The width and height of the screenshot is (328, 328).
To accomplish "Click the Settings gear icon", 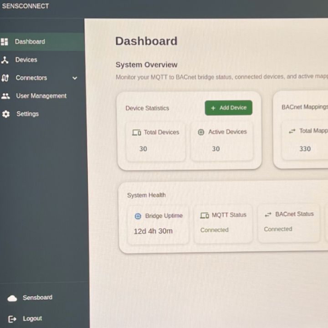I will pos(6,114).
